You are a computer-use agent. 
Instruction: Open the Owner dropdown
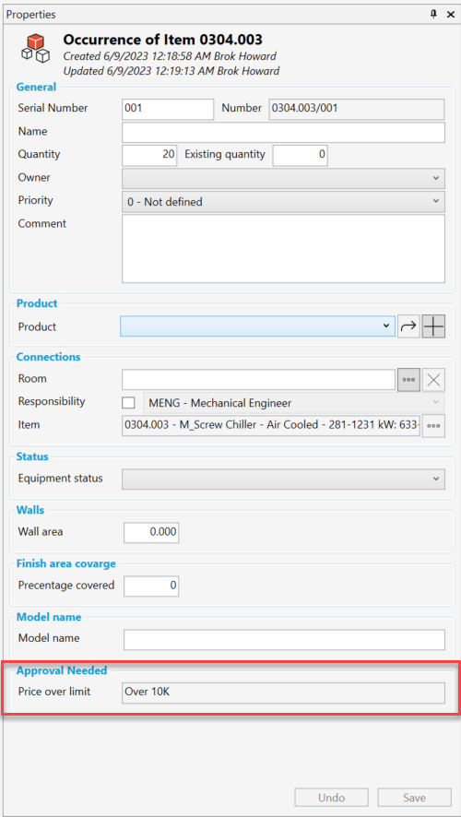(283, 178)
